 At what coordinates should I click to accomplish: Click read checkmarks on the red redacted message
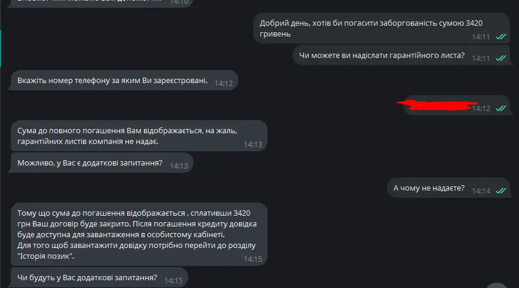501,108
